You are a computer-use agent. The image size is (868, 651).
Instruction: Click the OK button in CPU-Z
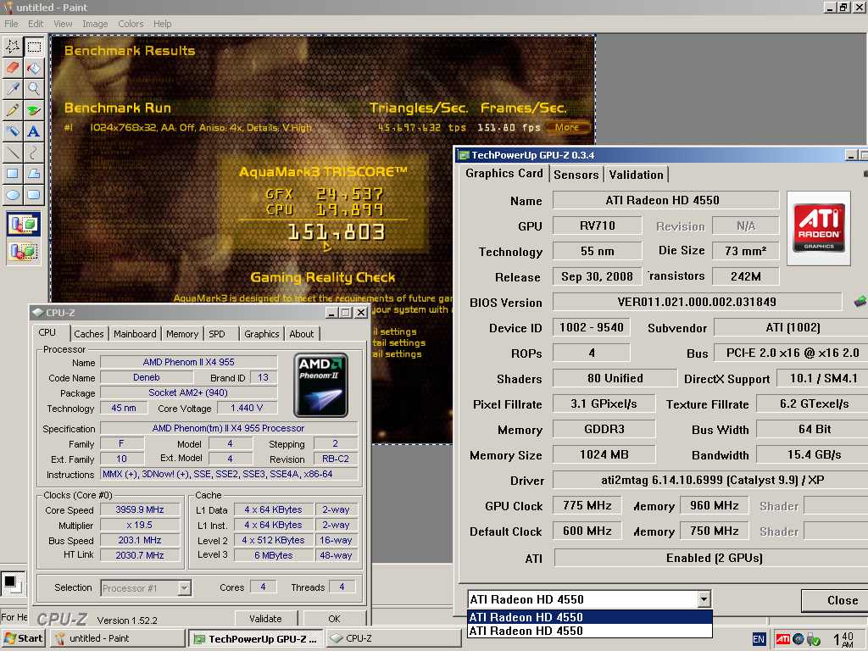(x=334, y=618)
